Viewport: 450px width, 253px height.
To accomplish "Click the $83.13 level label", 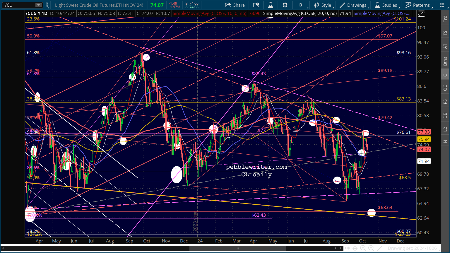I will point(403,99).
